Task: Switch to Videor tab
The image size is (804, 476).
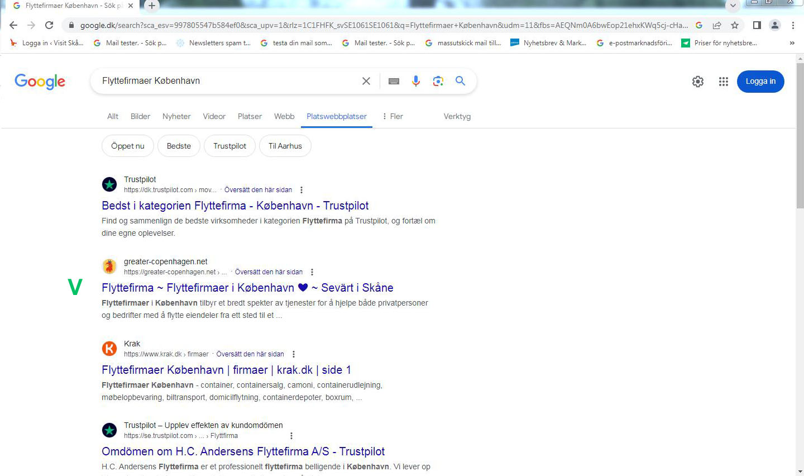Action: (x=214, y=116)
